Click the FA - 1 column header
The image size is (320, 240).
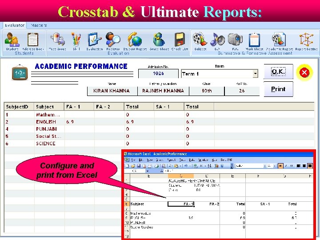(x=79, y=107)
